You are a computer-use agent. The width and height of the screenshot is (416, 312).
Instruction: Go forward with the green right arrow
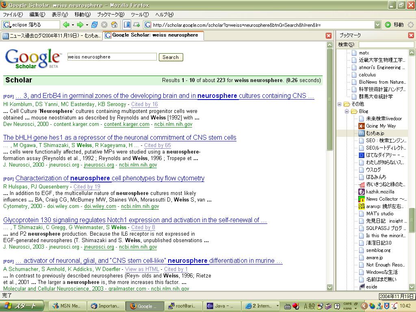80,25
